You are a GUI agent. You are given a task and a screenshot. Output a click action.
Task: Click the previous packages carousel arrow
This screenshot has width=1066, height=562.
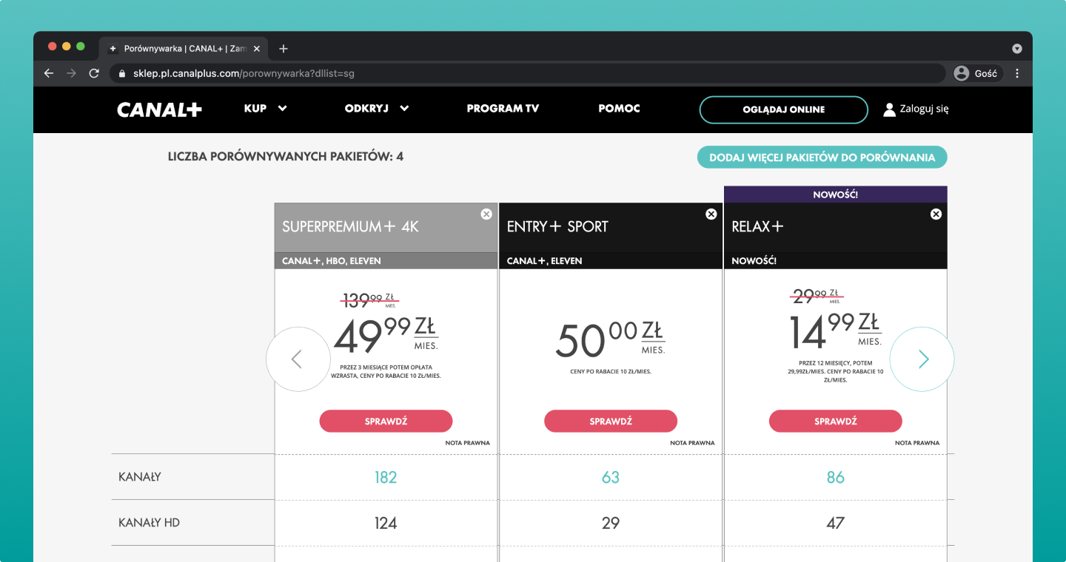tap(298, 359)
